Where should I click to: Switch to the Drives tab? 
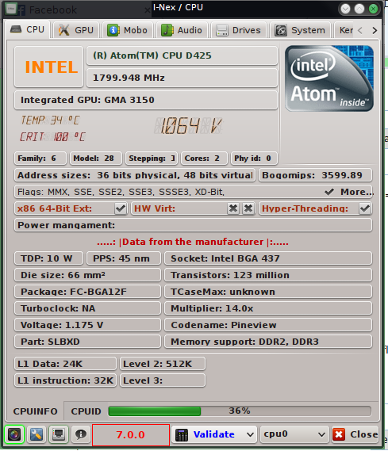pos(239,30)
